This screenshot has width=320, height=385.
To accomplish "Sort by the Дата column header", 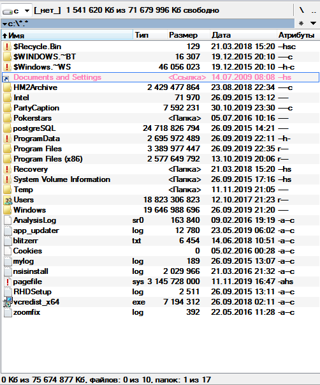I will (244, 35).
